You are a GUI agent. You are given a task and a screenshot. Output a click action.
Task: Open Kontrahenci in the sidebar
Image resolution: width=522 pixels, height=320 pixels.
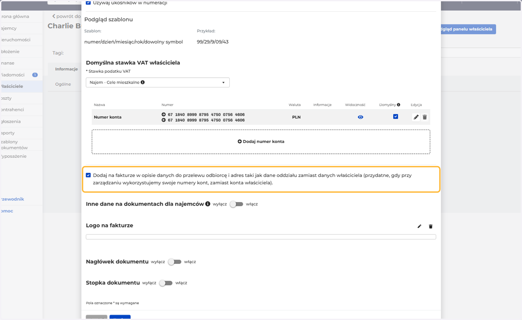[21, 110]
